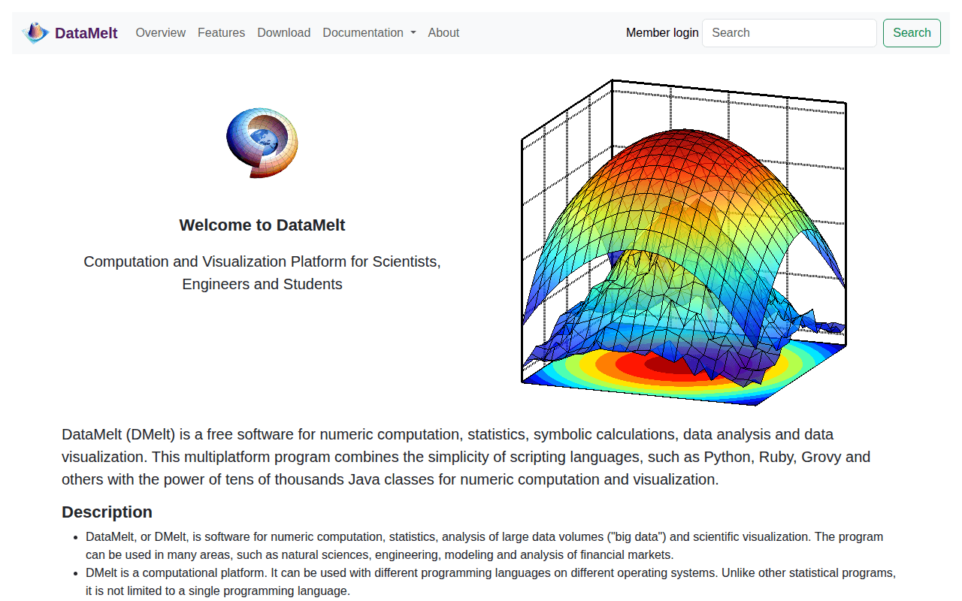Screen dimensions: 962x601
Task: Click the bullet starting 'DataMelt, or DMelt, is software'
Action: [x=485, y=545]
